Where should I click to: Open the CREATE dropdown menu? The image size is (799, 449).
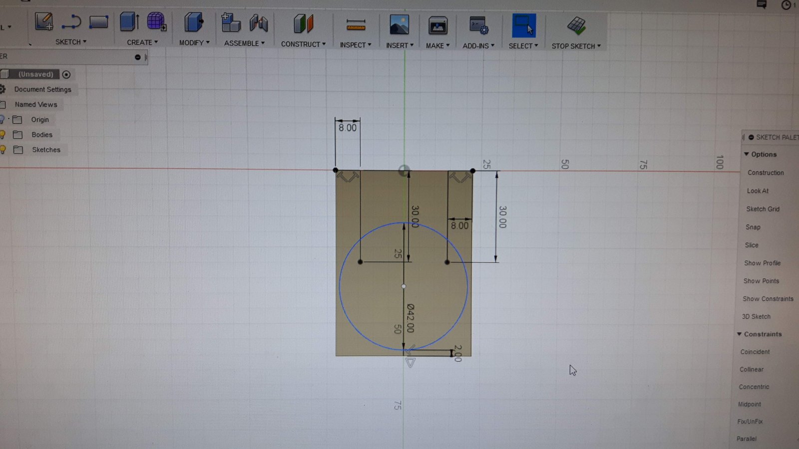(x=142, y=42)
